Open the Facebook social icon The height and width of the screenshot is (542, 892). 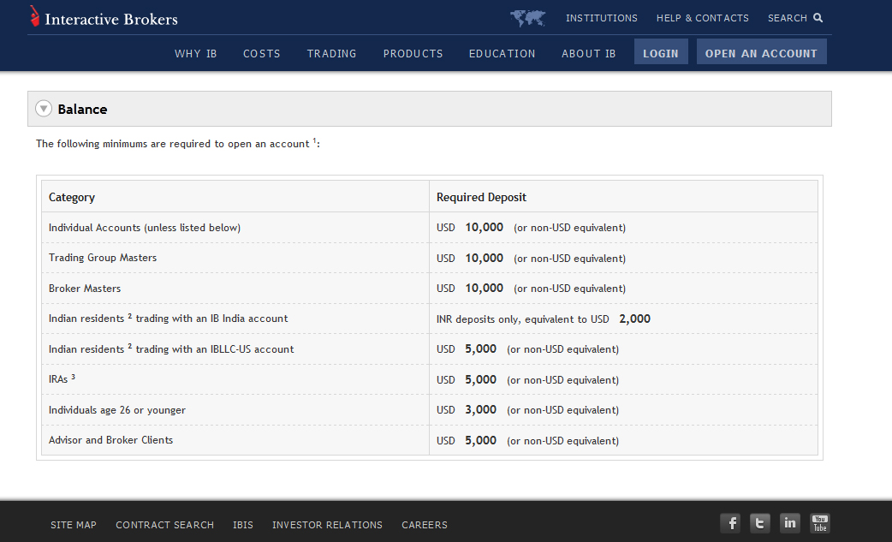(730, 523)
